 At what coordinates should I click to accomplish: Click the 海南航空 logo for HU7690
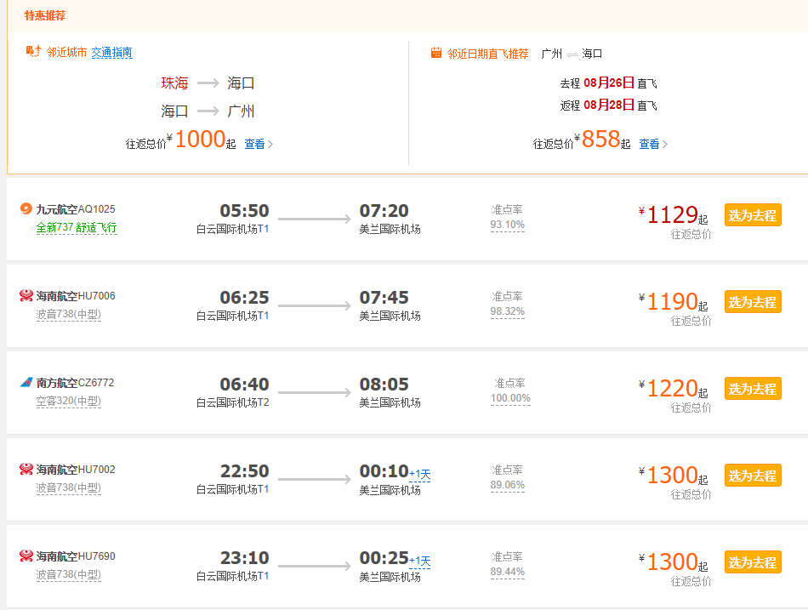coord(26,556)
